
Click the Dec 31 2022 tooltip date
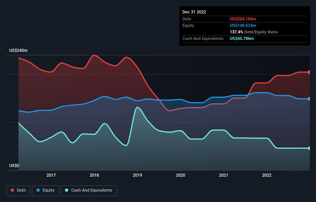click(194, 12)
